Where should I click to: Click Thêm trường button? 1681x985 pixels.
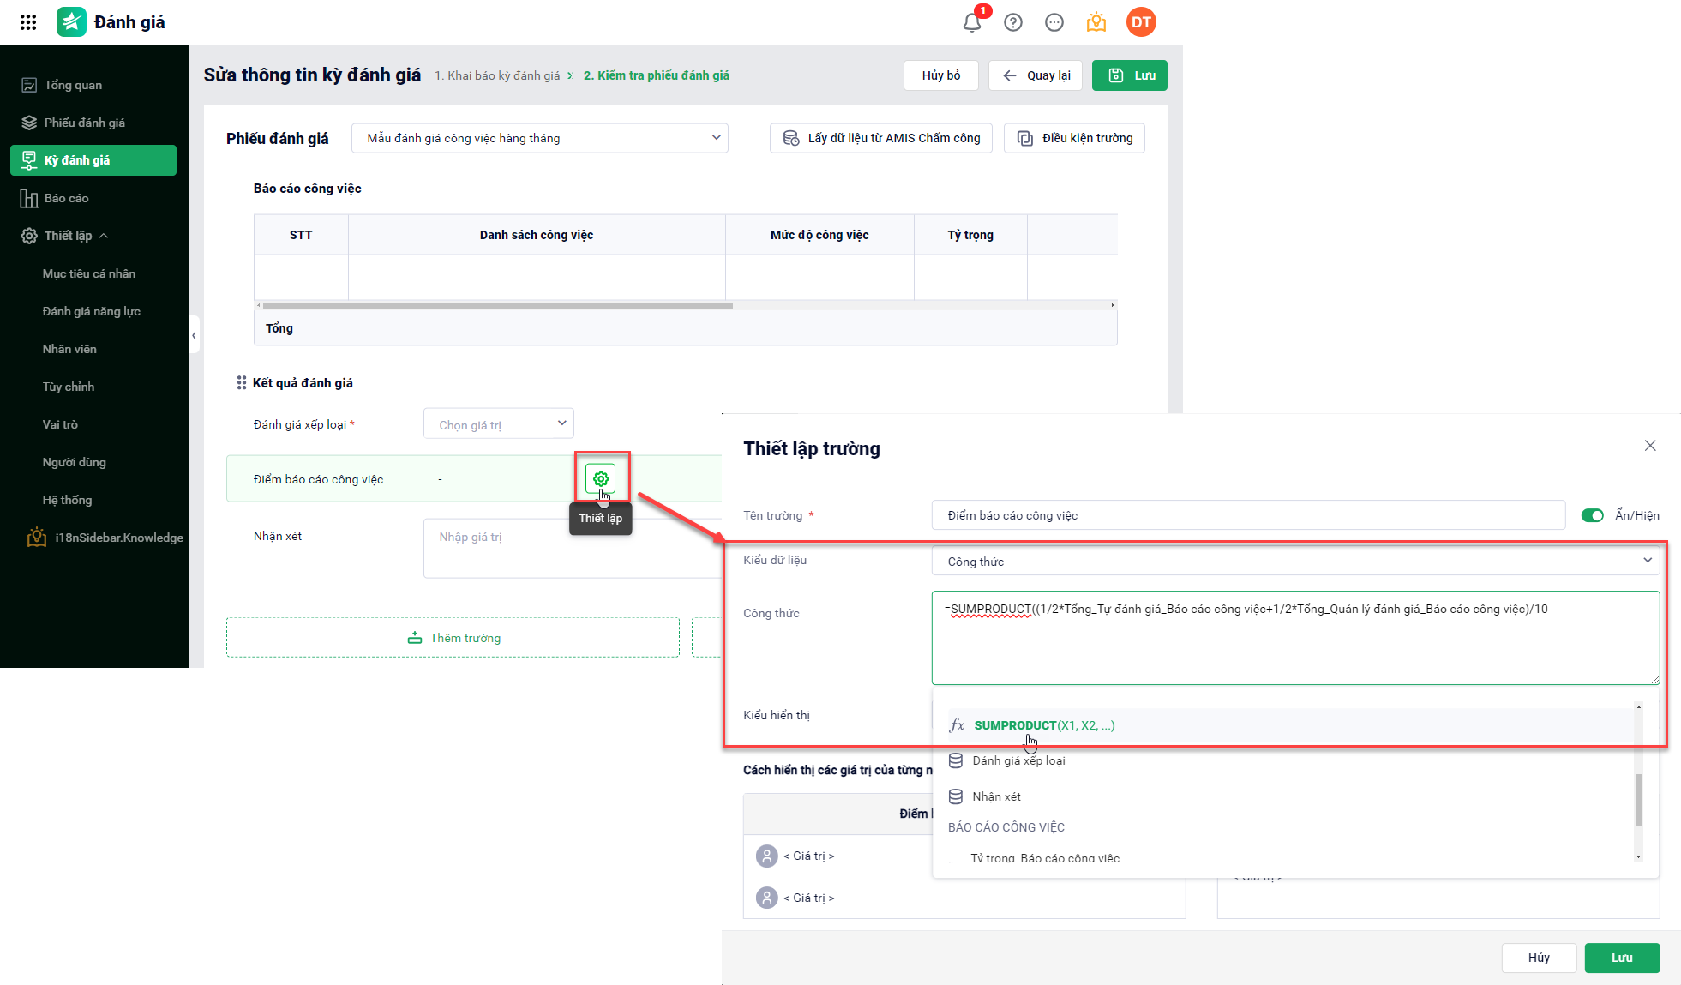tap(453, 638)
